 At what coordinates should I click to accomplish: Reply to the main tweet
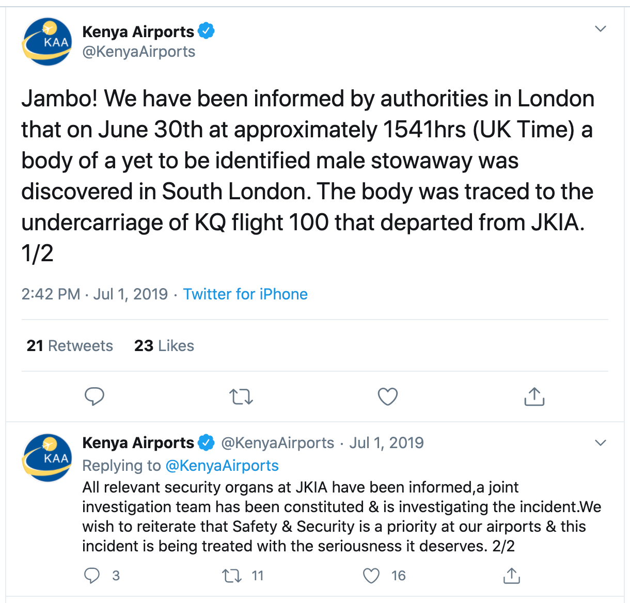(x=94, y=396)
